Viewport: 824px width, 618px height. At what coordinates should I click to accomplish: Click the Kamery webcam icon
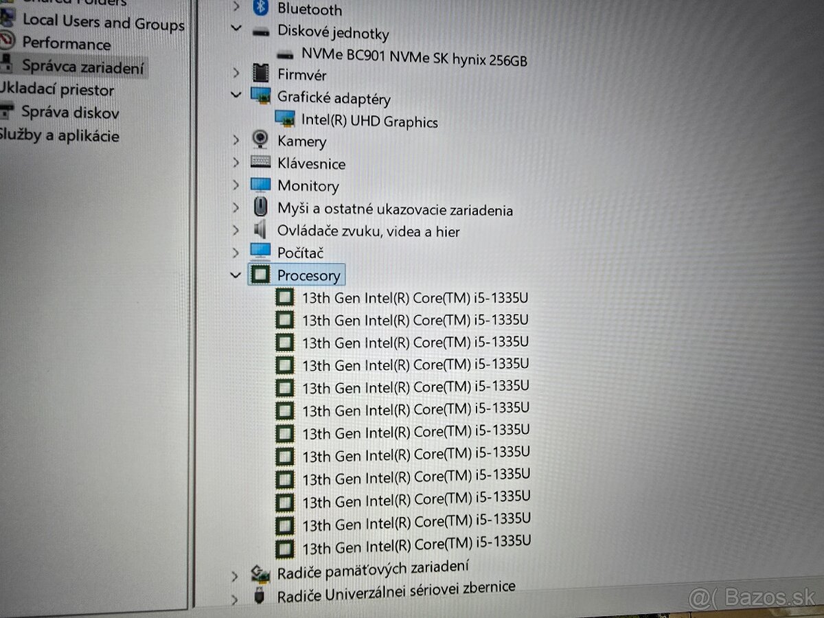click(260, 139)
